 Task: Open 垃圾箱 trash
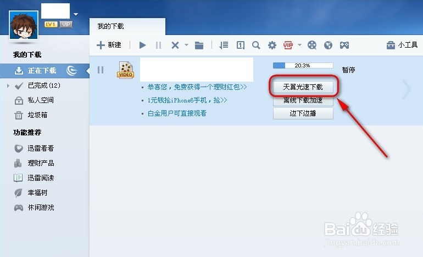pos(37,115)
